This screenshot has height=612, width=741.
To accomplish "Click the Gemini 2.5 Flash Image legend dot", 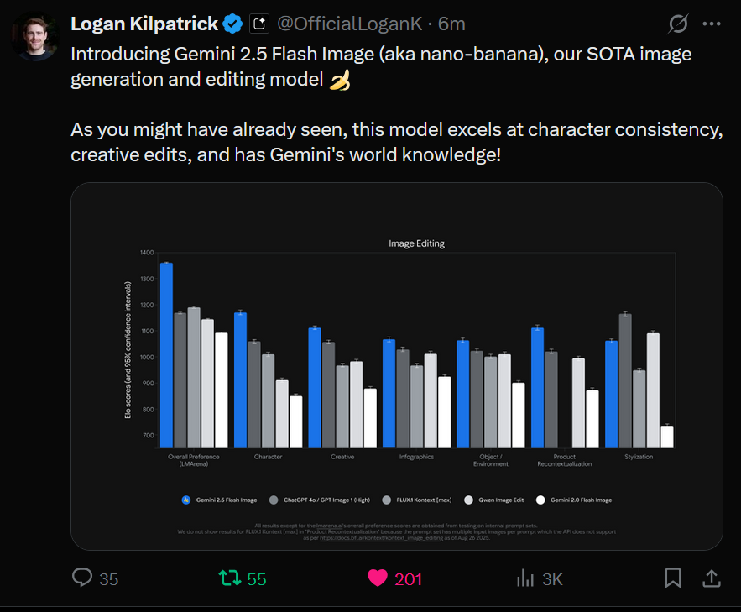I will 186,500.
